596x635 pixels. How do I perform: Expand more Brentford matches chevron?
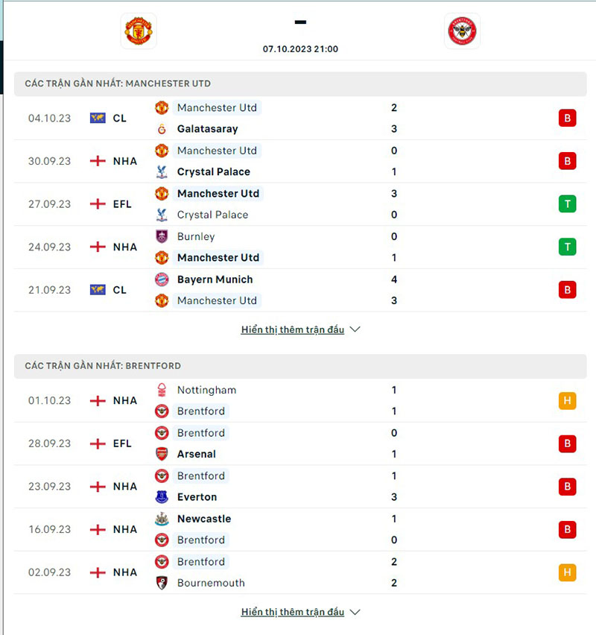355,612
